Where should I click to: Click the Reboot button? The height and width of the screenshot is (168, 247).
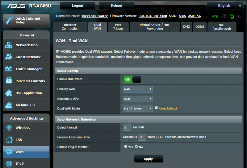[117, 6]
